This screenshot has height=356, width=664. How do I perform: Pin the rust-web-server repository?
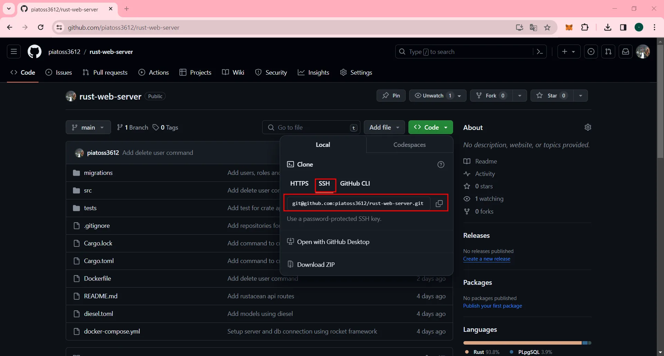[x=391, y=96]
